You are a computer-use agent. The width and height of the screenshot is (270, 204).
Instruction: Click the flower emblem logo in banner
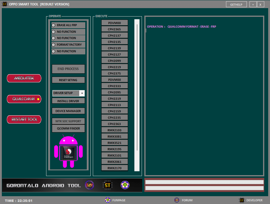pyautogui.click(x=125, y=185)
